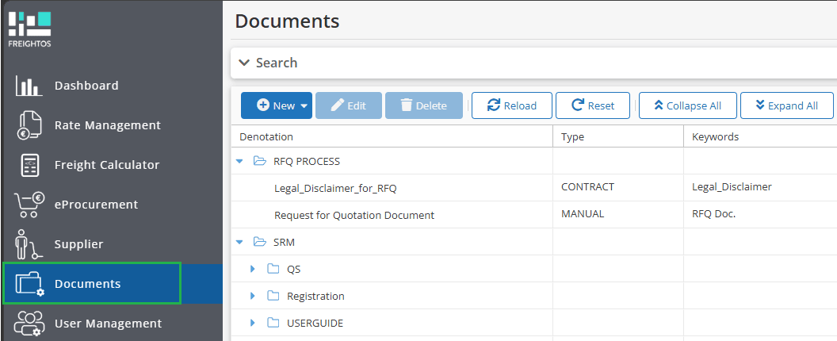
Task: Navigate to the Supplier section
Action: pos(111,244)
